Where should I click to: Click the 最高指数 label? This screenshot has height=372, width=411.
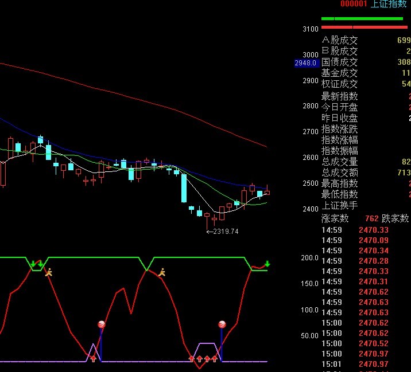[x=339, y=183]
